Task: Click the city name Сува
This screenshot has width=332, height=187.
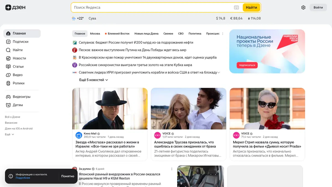Action: pos(92,18)
